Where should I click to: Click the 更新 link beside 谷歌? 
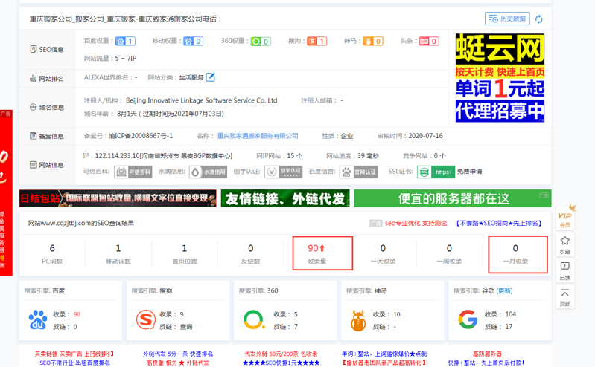coord(505,291)
